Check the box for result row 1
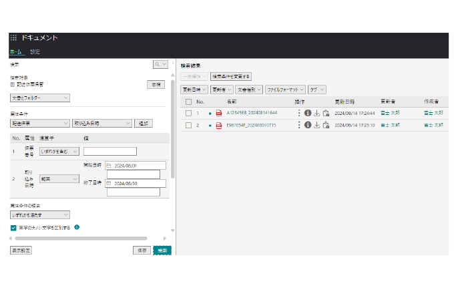The image size is (458, 288). pos(188,113)
